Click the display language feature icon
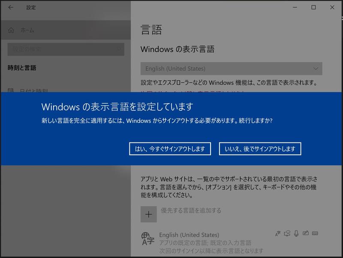 (x=277, y=234)
